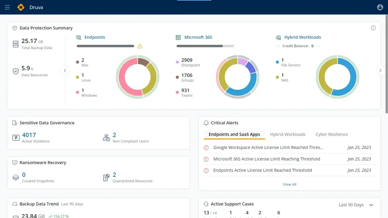This screenshot has width=388, height=218.
Task: Click the info icon on Data Protection Summary
Action: tap(373, 28)
